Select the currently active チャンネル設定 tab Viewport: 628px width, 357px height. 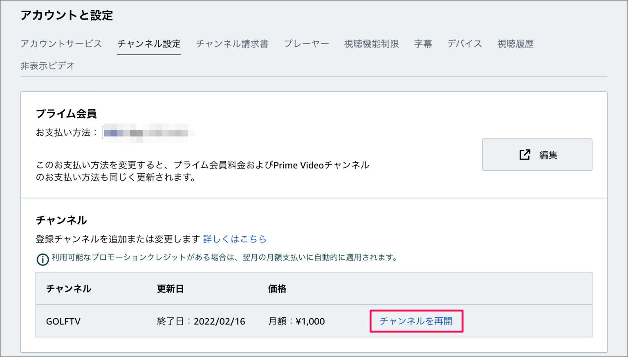coord(149,44)
